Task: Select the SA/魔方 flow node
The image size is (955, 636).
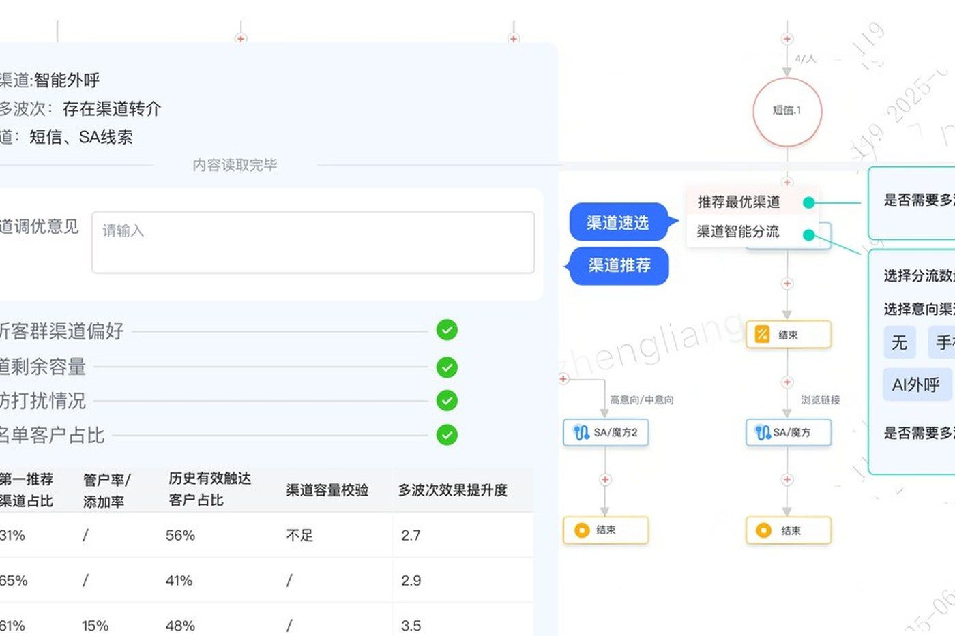Action: click(x=789, y=432)
